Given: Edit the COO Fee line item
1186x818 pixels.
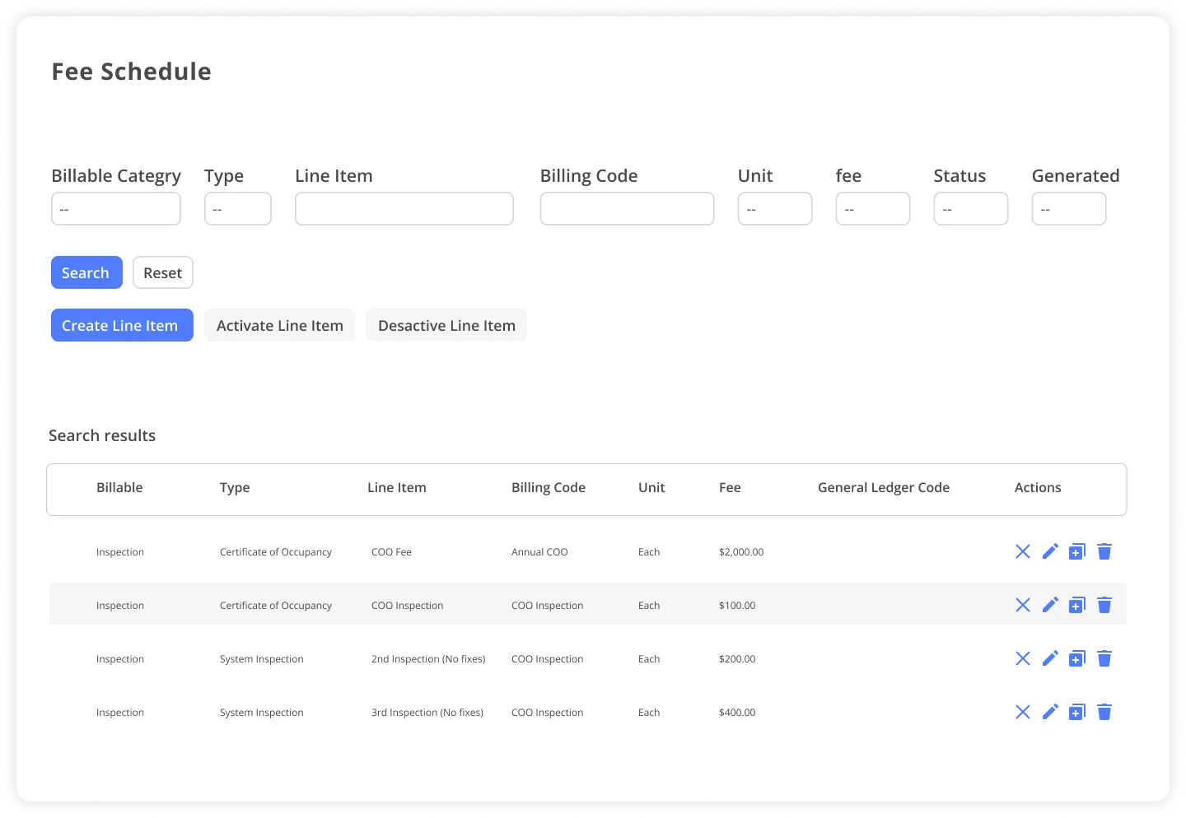Looking at the screenshot, I should tap(1050, 551).
